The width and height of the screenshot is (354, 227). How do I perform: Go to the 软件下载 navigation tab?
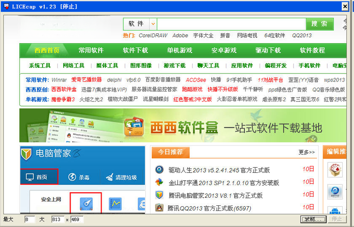(x=136, y=50)
